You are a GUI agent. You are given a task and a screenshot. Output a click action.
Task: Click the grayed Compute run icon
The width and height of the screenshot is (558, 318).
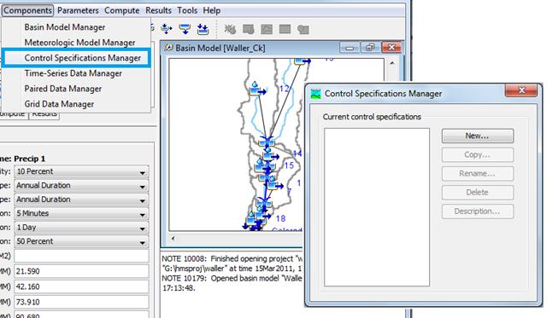230,29
